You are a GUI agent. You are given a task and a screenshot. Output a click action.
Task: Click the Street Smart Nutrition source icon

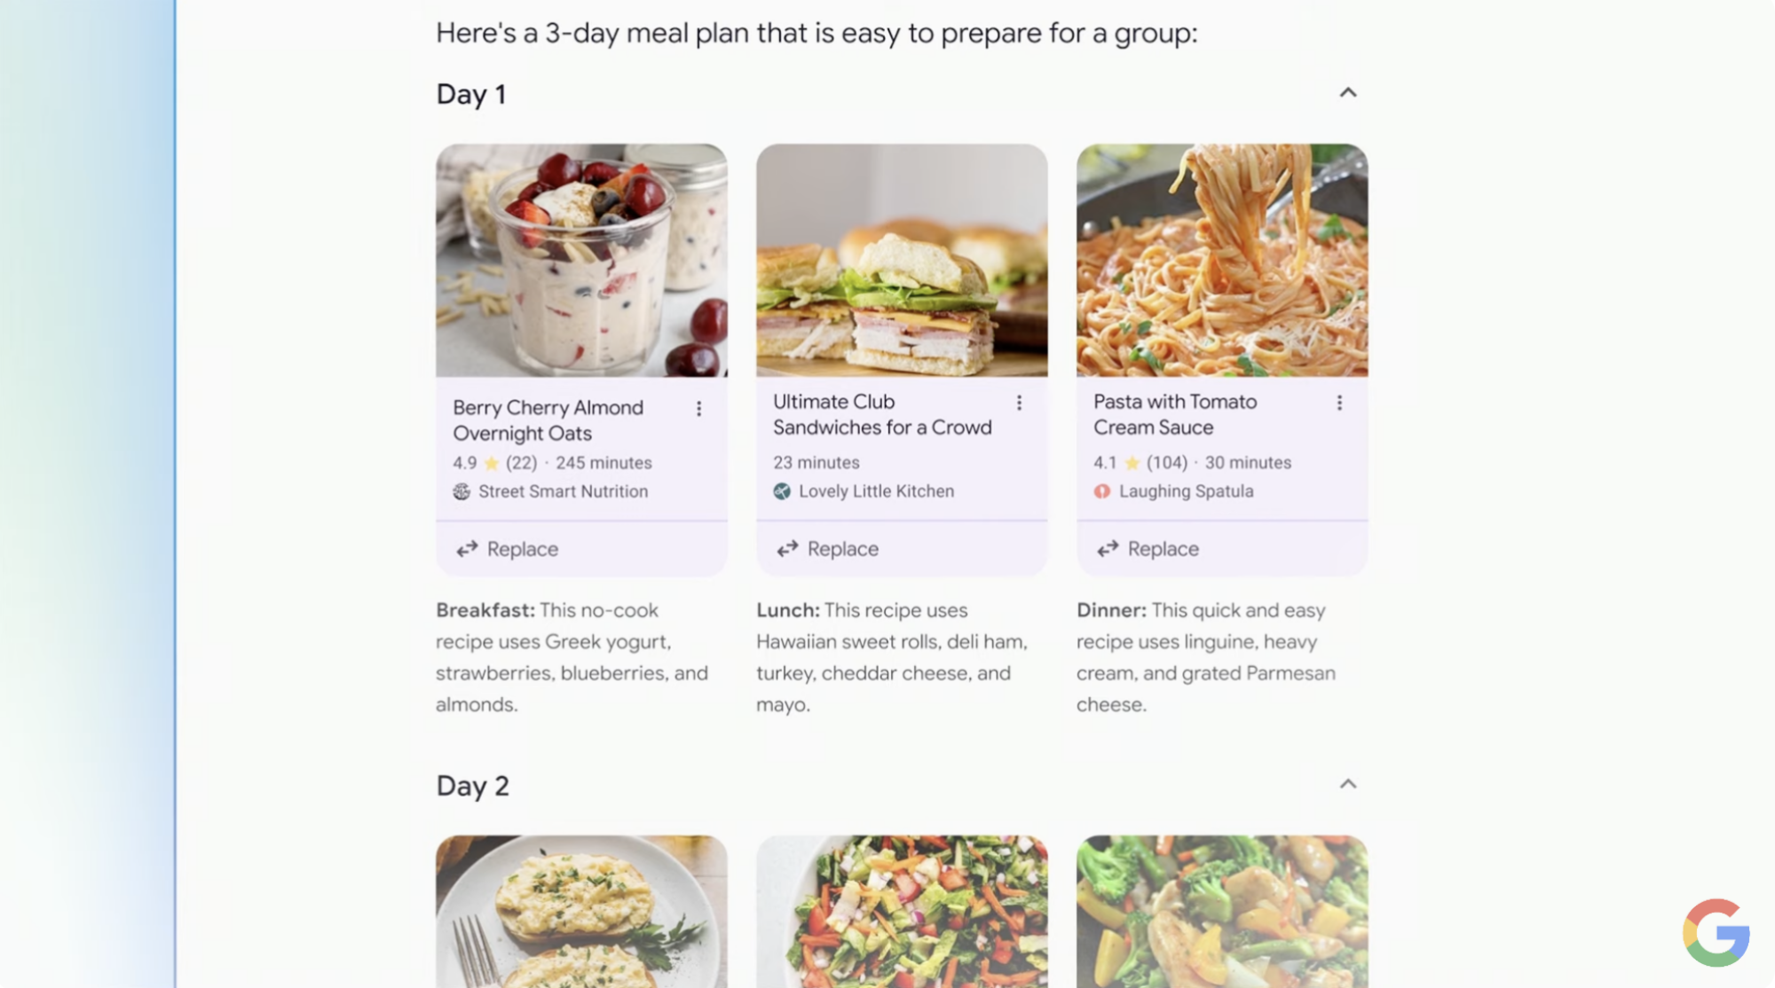(x=461, y=491)
